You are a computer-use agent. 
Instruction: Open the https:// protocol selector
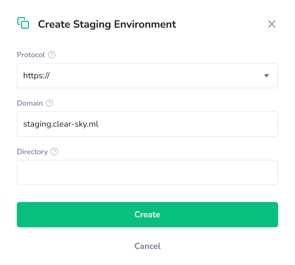pyautogui.click(x=147, y=76)
